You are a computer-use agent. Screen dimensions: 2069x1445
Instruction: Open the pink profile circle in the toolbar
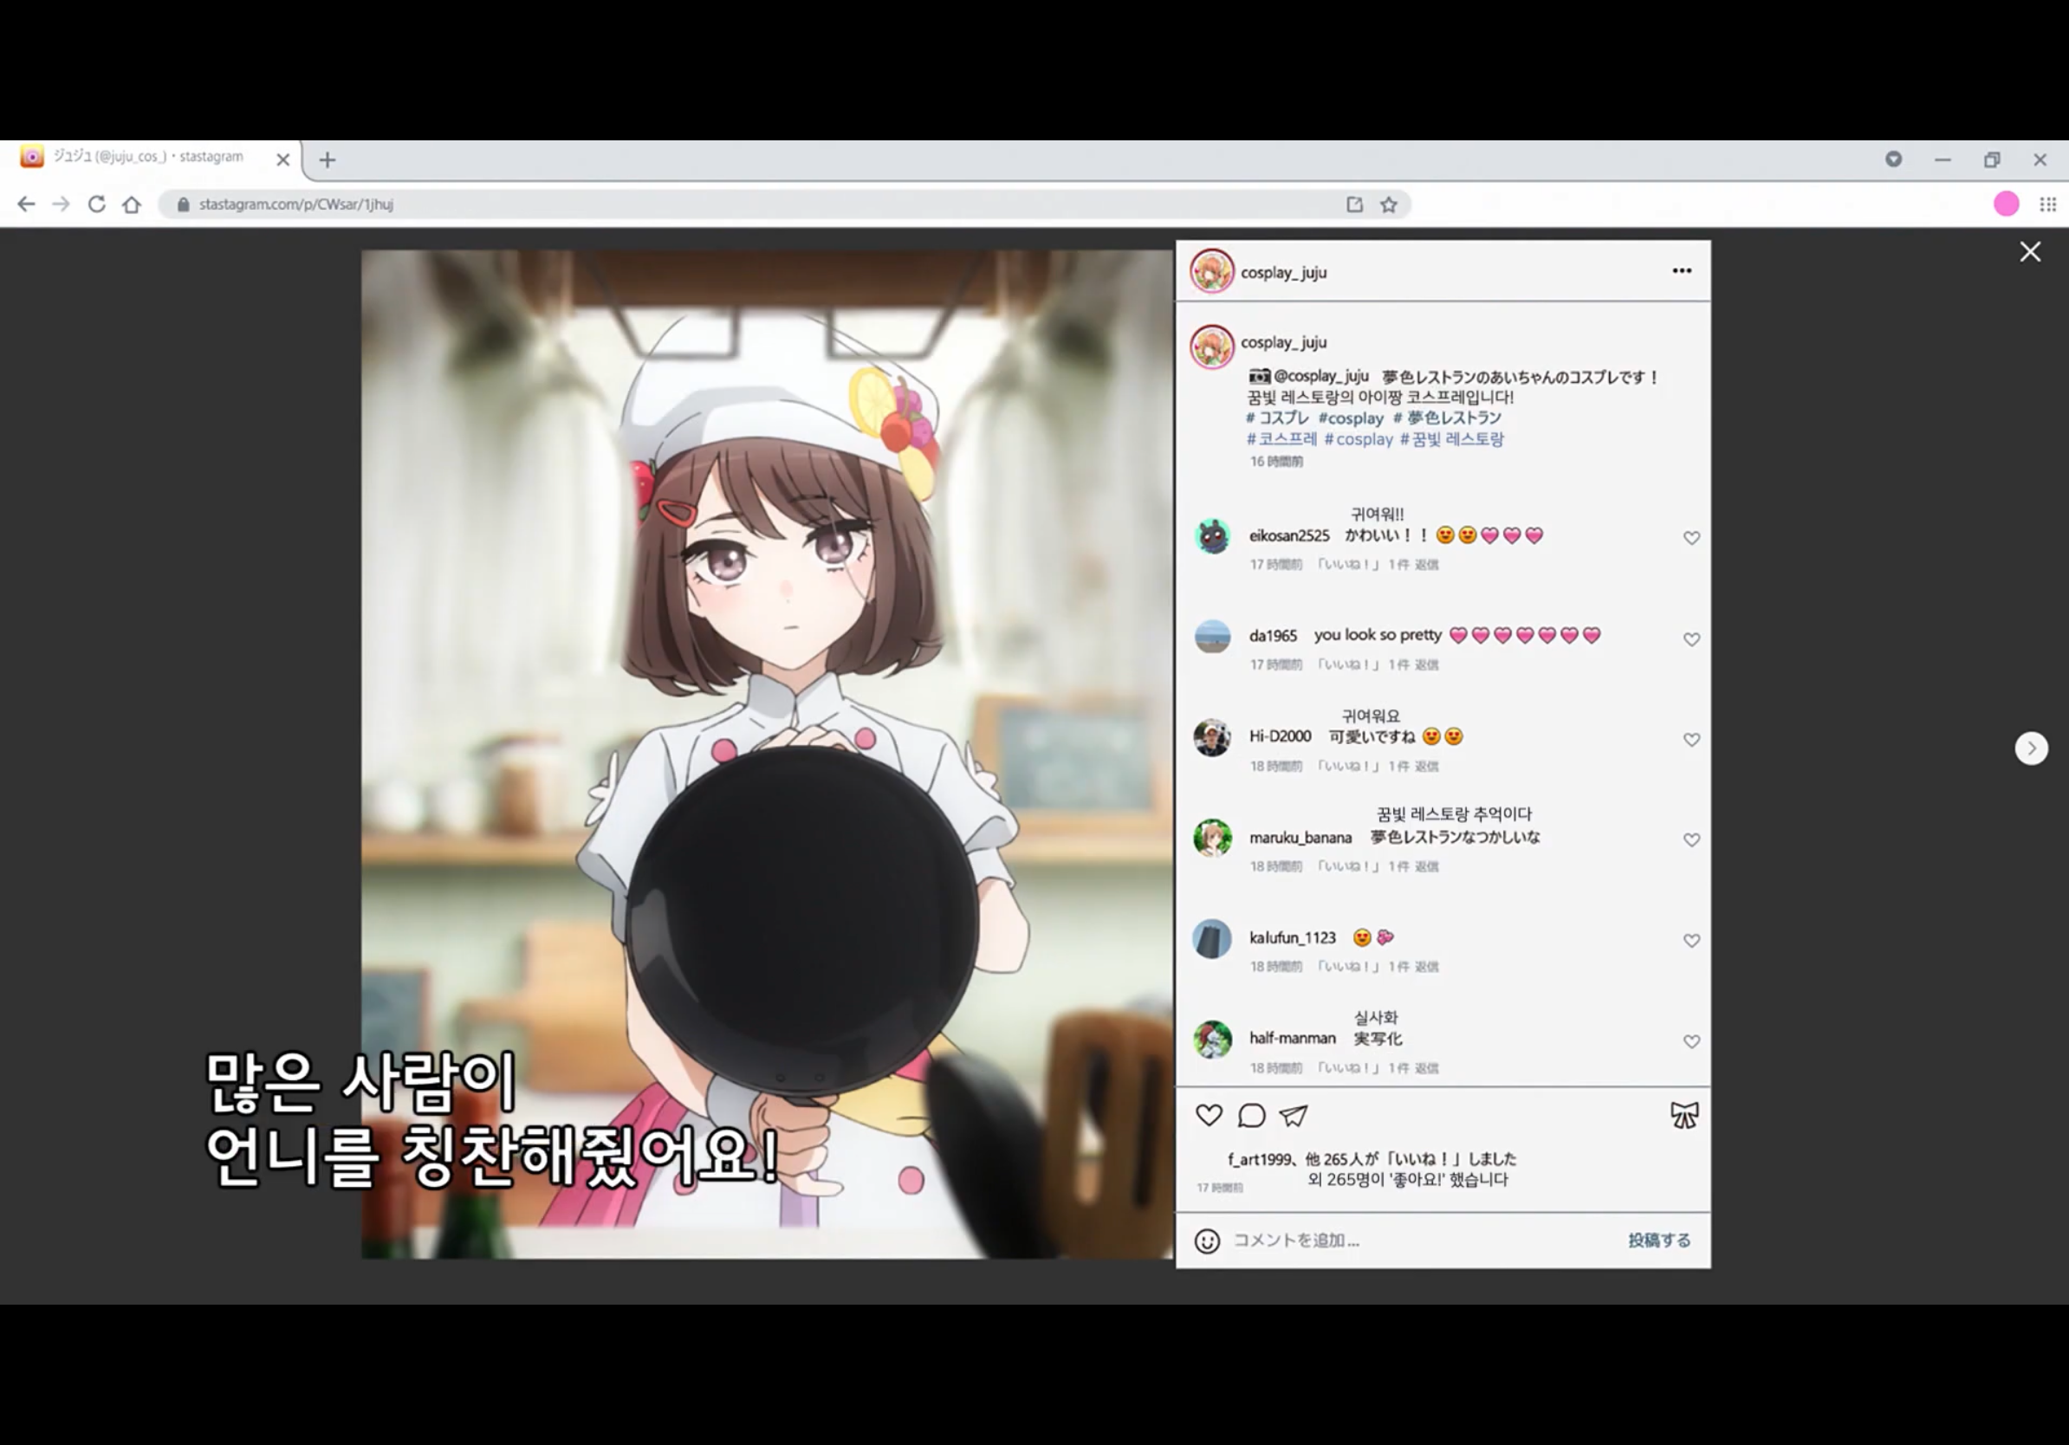click(2006, 204)
